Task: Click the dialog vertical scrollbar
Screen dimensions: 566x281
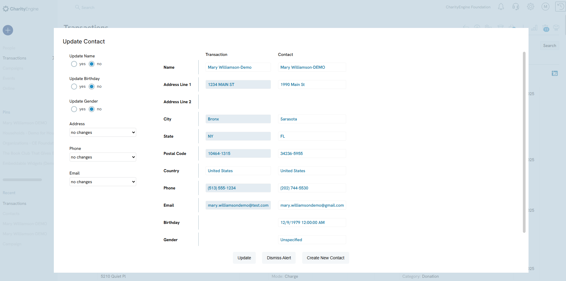Action: point(524,142)
